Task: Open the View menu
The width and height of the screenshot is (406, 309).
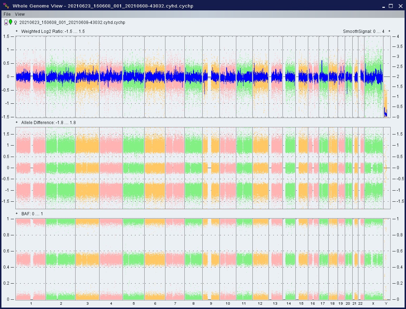Action: click(x=20, y=14)
